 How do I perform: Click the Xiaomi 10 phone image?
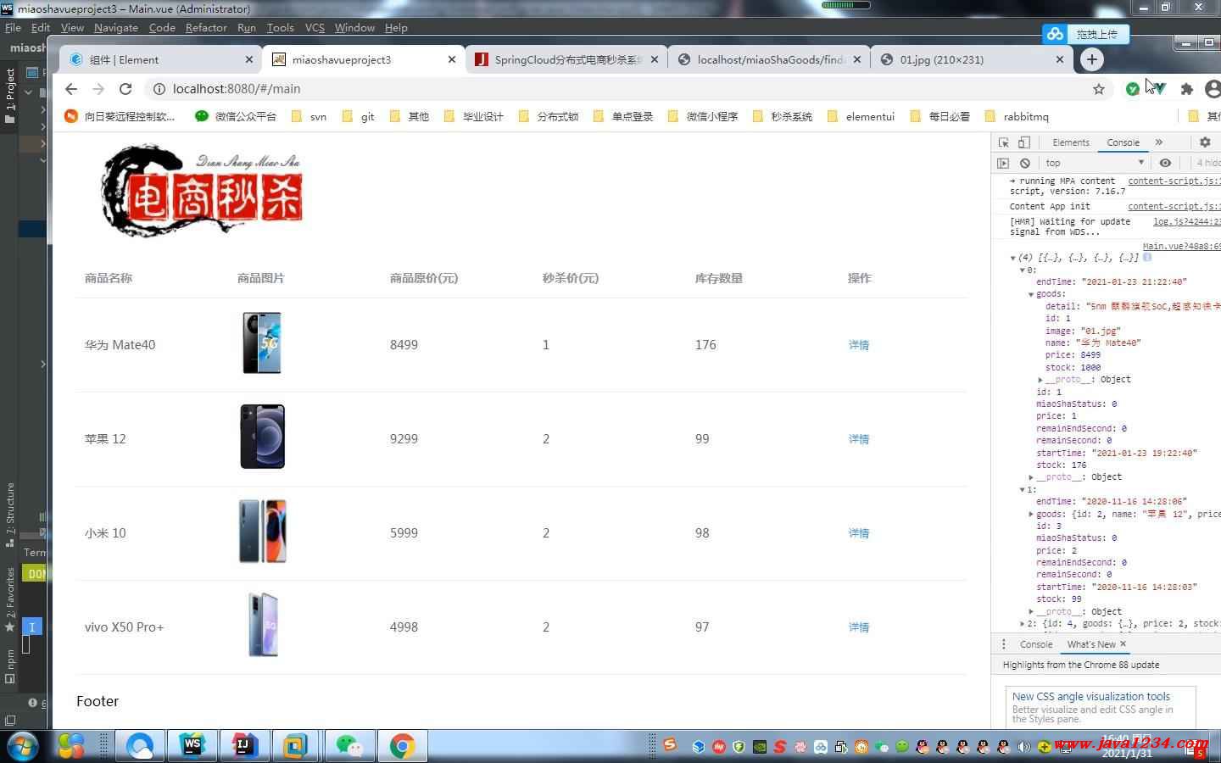[x=262, y=532]
